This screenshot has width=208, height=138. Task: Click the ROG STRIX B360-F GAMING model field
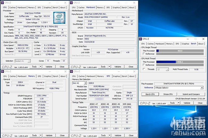pos(100,17)
